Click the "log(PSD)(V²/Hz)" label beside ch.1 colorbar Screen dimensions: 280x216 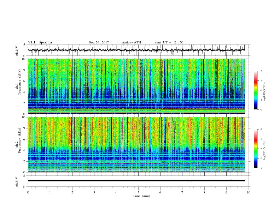coord(265,92)
